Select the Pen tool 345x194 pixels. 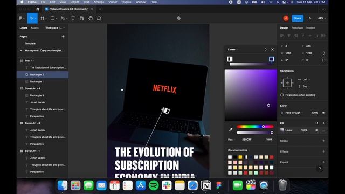tap(63, 18)
